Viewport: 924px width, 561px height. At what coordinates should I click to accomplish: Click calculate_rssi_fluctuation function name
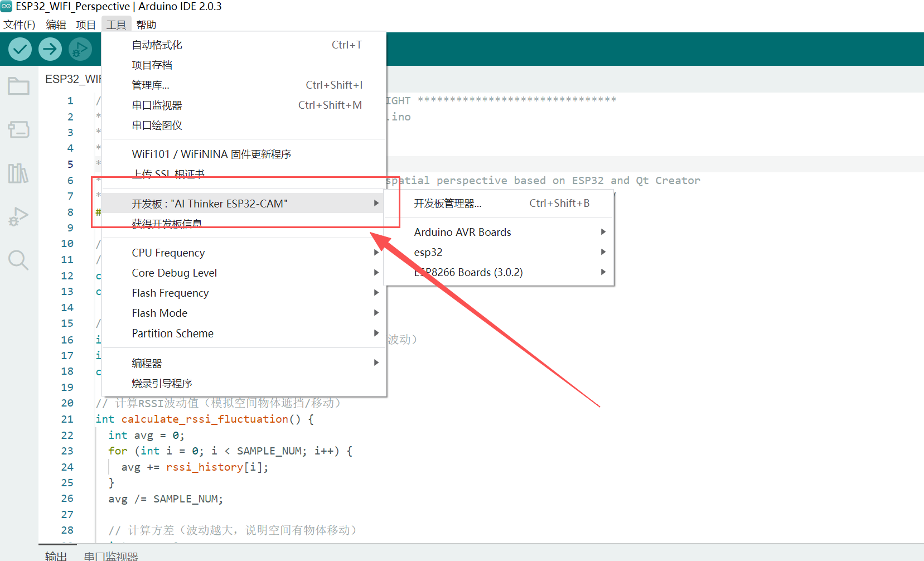pyautogui.click(x=205, y=419)
